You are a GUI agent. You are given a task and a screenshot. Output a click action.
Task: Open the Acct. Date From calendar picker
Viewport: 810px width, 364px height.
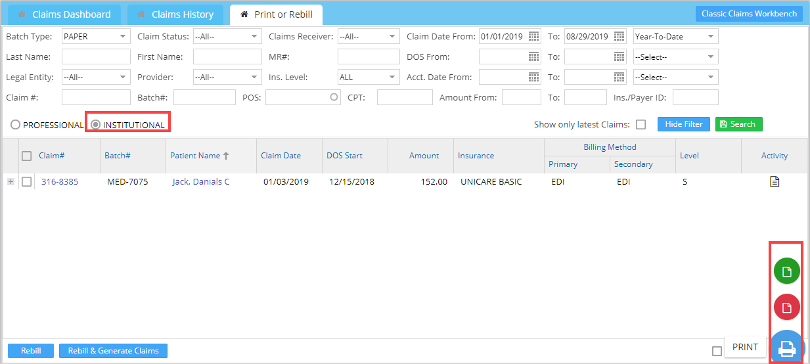pyautogui.click(x=533, y=78)
